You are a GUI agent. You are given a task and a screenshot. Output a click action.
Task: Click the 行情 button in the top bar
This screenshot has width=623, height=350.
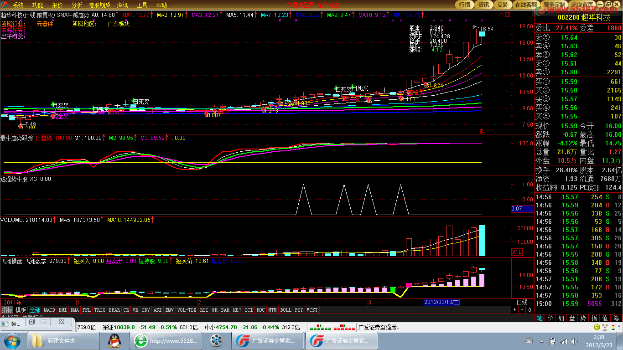(464, 5)
